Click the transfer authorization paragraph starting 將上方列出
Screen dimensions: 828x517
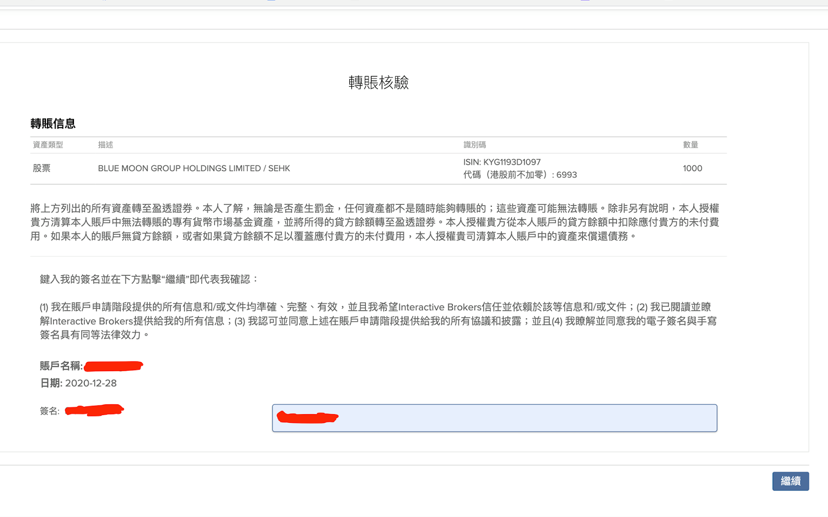375,222
